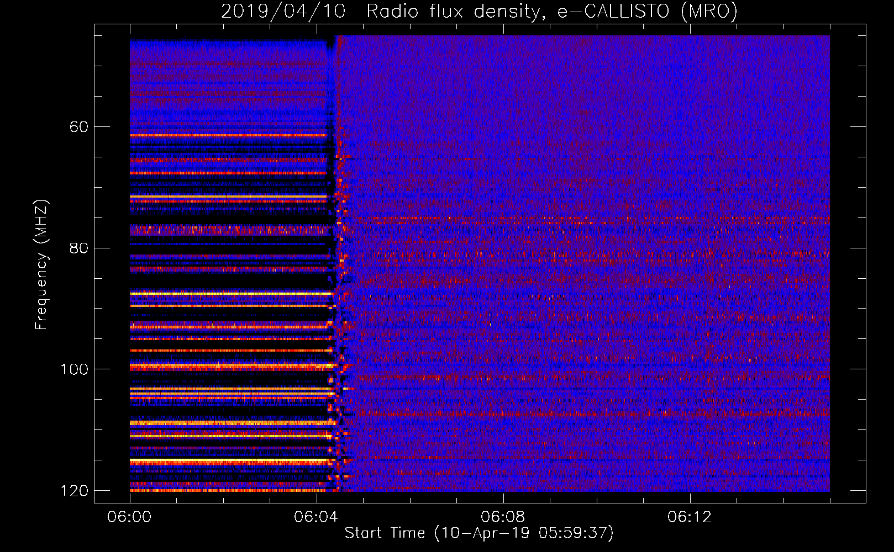Image resolution: width=894 pixels, height=552 pixels.
Task: Click the "Start Time (10-Apr-19 05:59:37)" label
Action: point(479,533)
